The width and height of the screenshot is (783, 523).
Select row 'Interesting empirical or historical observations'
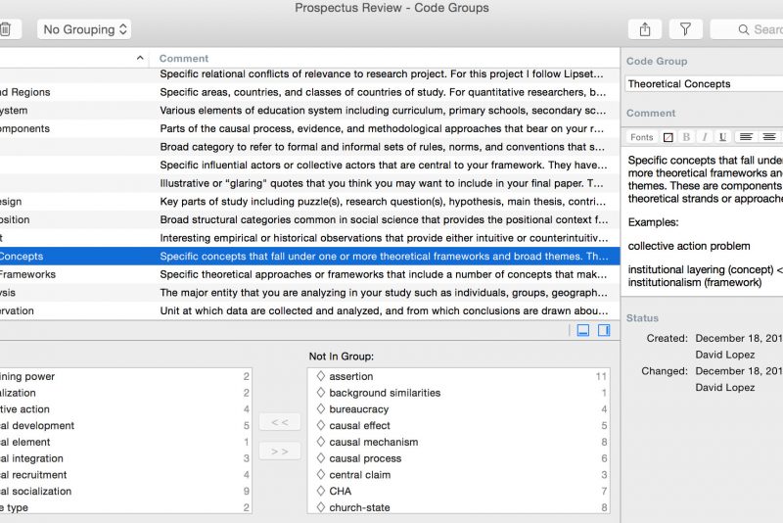(x=309, y=238)
